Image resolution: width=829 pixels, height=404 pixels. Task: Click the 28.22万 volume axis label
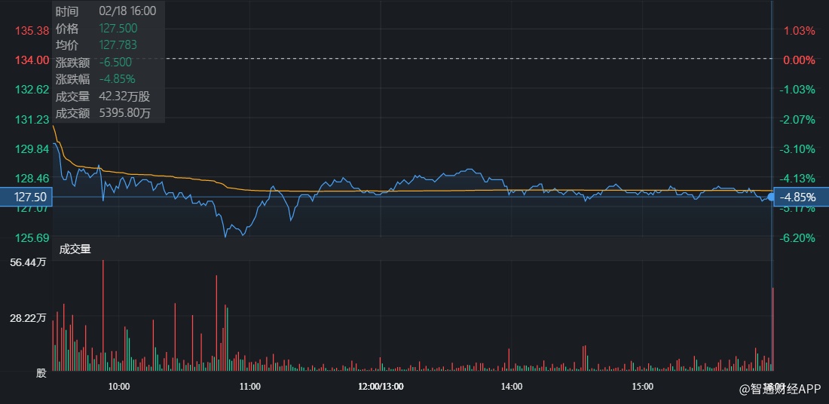click(x=28, y=318)
